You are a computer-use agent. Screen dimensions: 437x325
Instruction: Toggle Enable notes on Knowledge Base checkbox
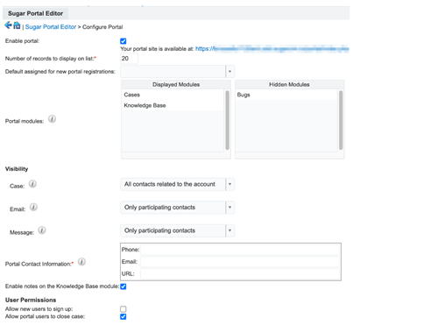pos(123,286)
